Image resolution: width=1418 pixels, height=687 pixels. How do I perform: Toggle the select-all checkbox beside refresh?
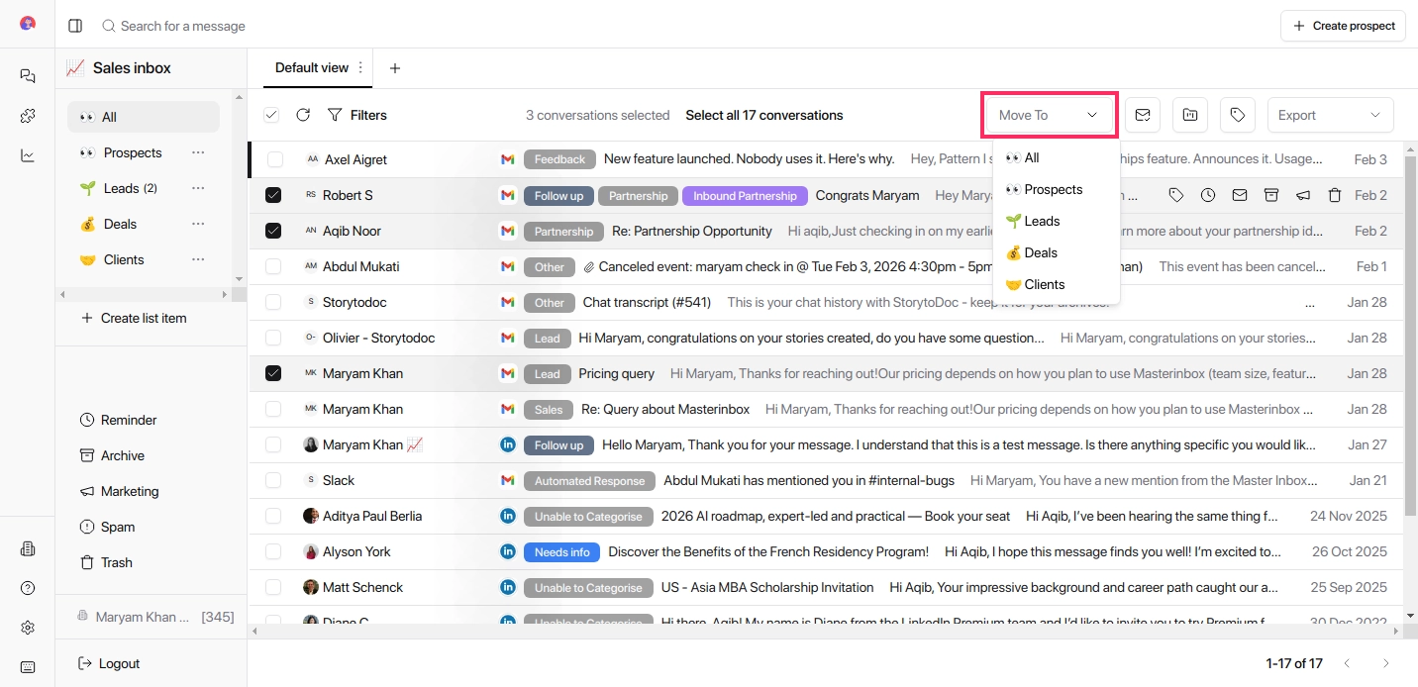pos(271,115)
